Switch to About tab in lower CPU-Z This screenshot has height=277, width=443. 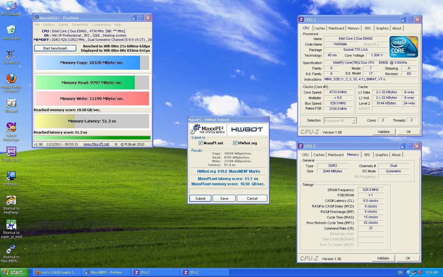tap(396, 155)
